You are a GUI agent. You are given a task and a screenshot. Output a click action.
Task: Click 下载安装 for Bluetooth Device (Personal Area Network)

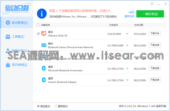tap(155, 45)
